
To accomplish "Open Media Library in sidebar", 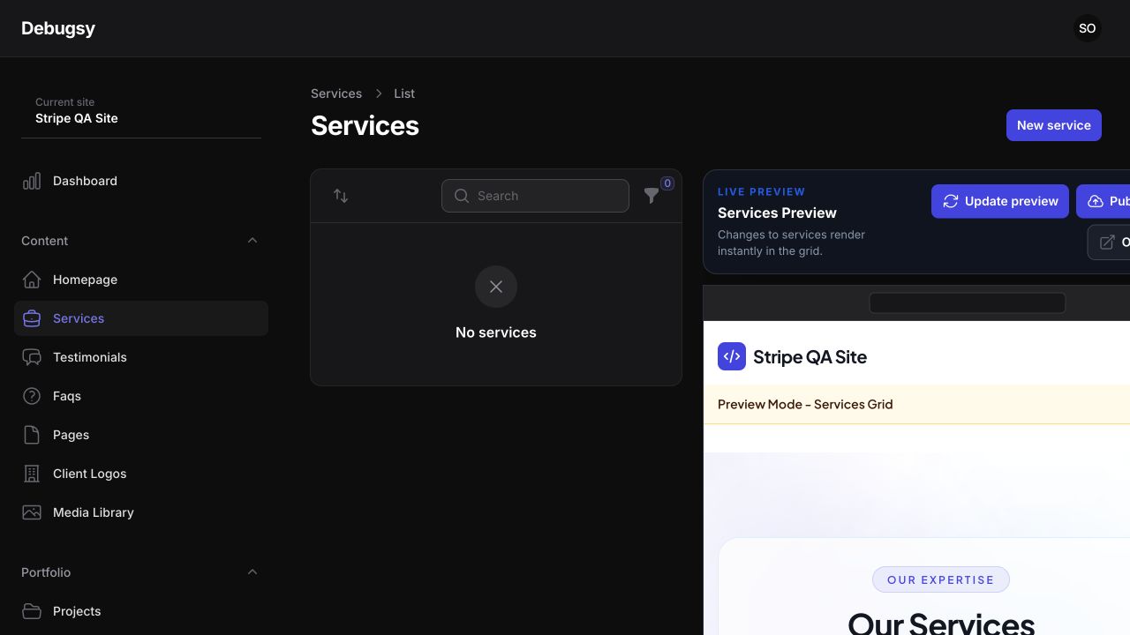I will (141, 512).
